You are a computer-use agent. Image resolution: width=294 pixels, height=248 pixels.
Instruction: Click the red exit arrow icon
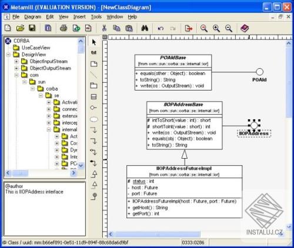[x=189, y=28]
